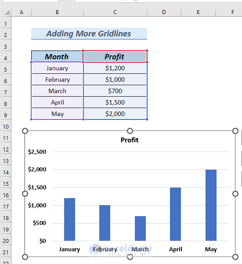Click the April category axis label
242x264 pixels.
[x=176, y=249]
